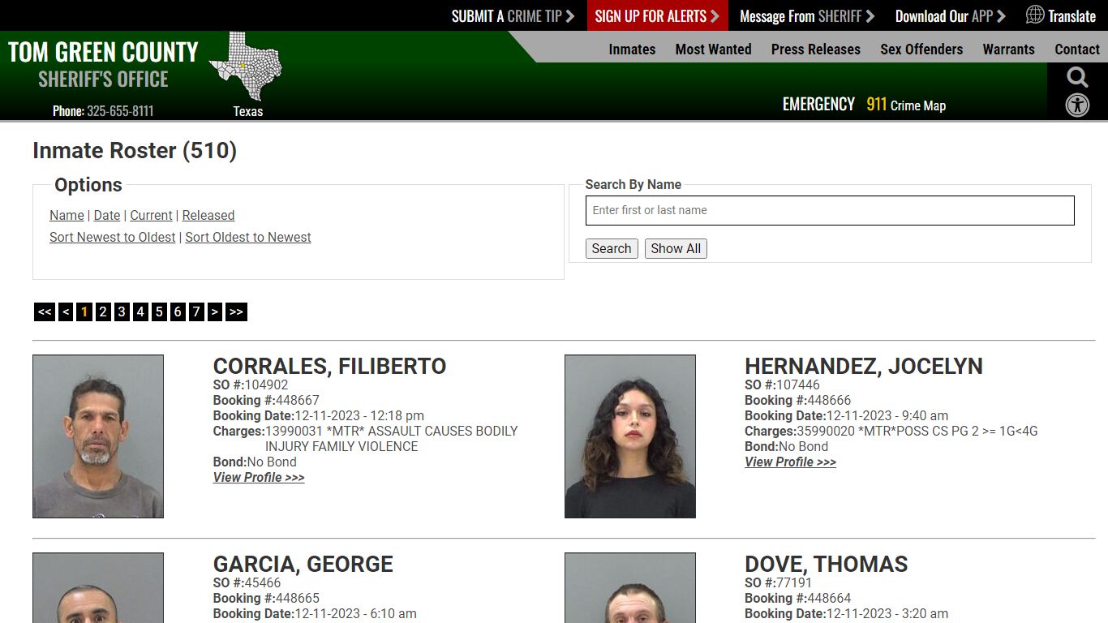
Task: Select pagination page 6
Action: click(178, 311)
